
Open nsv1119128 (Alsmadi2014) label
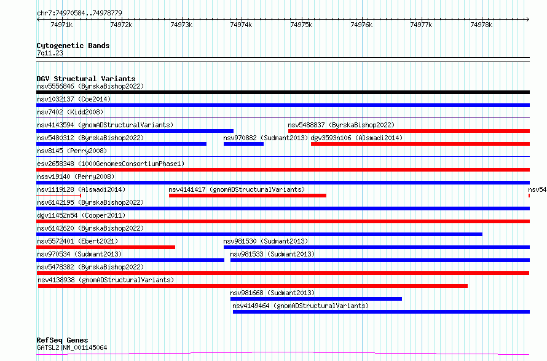[81, 189]
